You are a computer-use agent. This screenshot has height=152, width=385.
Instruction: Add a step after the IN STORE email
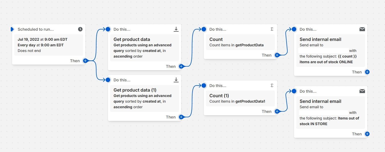[x=367, y=134]
